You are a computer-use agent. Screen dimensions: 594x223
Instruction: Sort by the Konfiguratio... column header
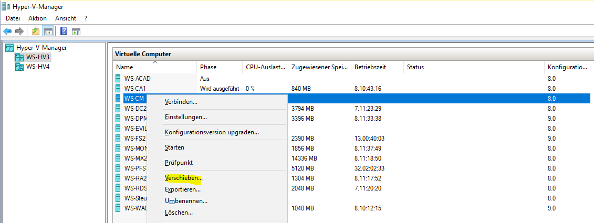(x=567, y=67)
